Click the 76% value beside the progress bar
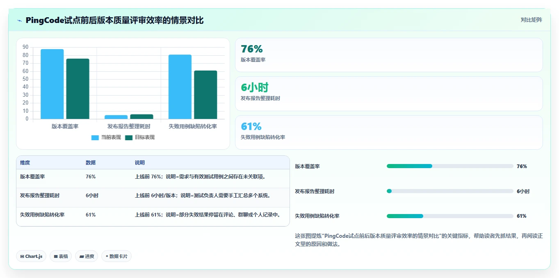Image resolution: width=559 pixels, height=278 pixels. click(x=522, y=166)
